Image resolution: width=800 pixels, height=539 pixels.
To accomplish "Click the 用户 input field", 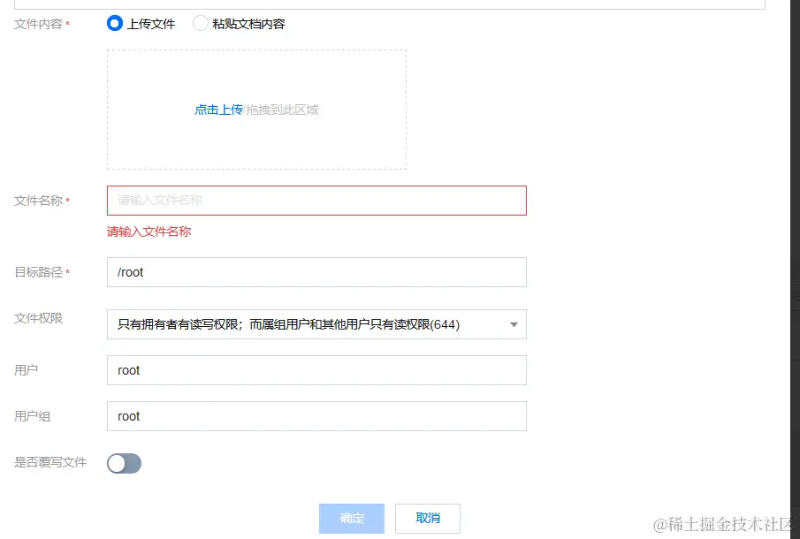I will (316, 370).
